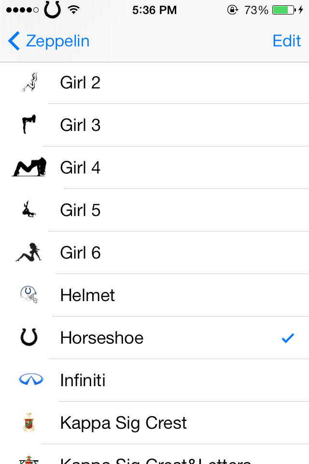Tap the Girl 6 silhouette icon
Viewport: 309px width, 464px height.
29,252
